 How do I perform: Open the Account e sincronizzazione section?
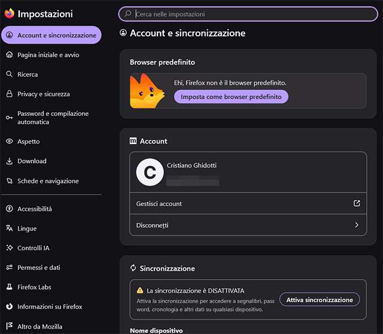point(51,35)
